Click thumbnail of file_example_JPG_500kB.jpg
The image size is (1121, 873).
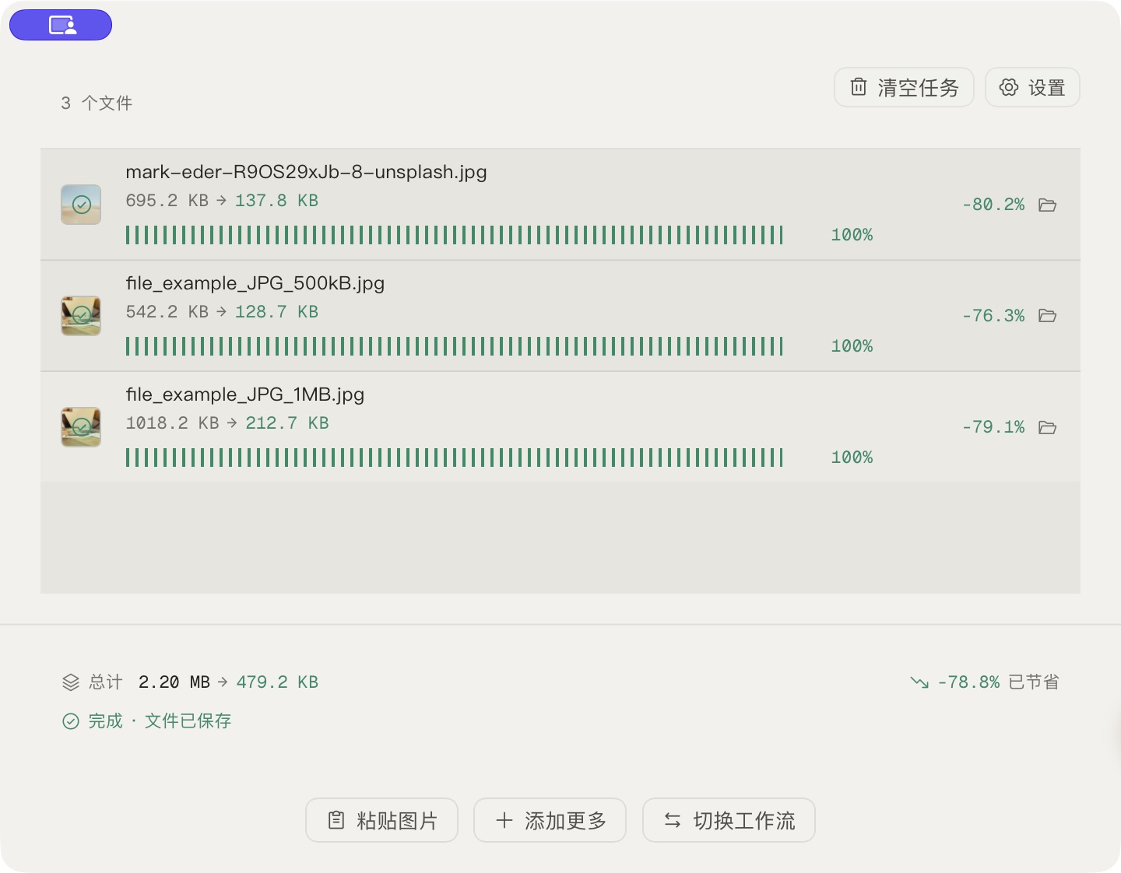[x=81, y=316]
